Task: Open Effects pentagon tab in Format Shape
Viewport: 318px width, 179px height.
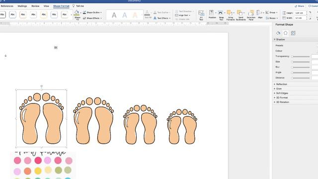Action: [286, 33]
